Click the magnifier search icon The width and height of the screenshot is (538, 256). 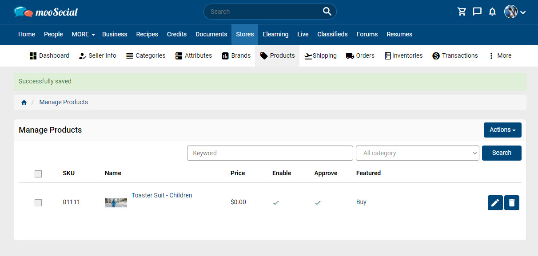point(327,12)
